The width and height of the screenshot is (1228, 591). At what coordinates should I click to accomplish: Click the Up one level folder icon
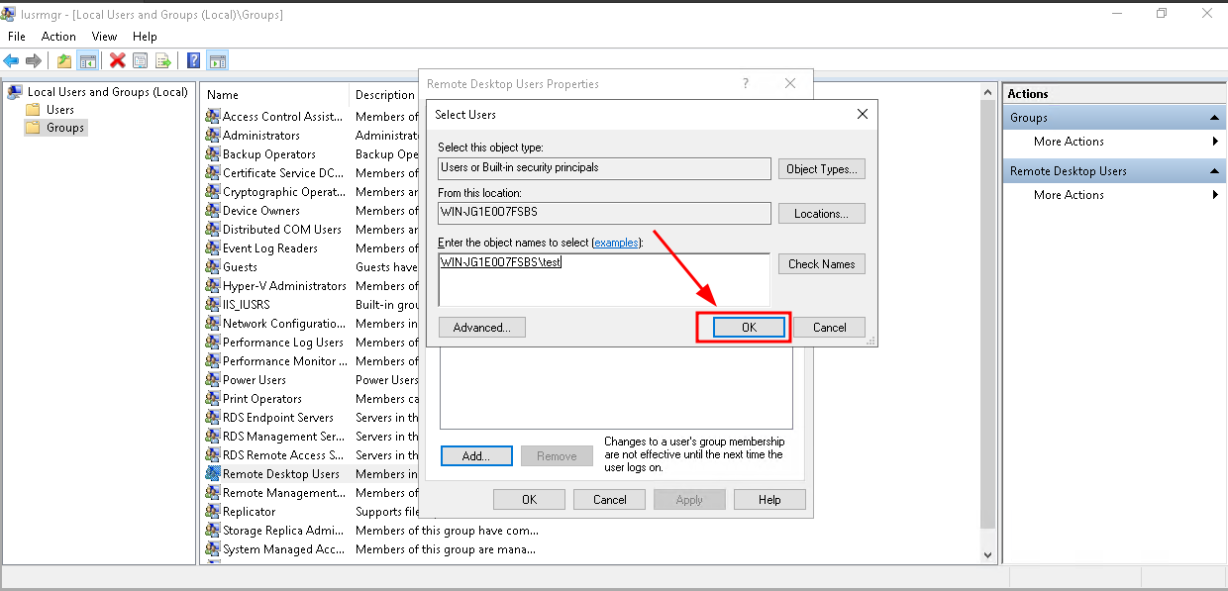pos(64,61)
